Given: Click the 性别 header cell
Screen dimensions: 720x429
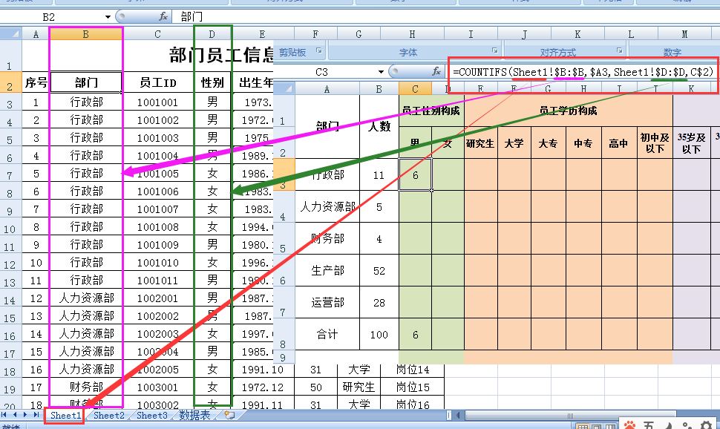Looking at the screenshot, I should pyautogui.click(x=212, y=82).
